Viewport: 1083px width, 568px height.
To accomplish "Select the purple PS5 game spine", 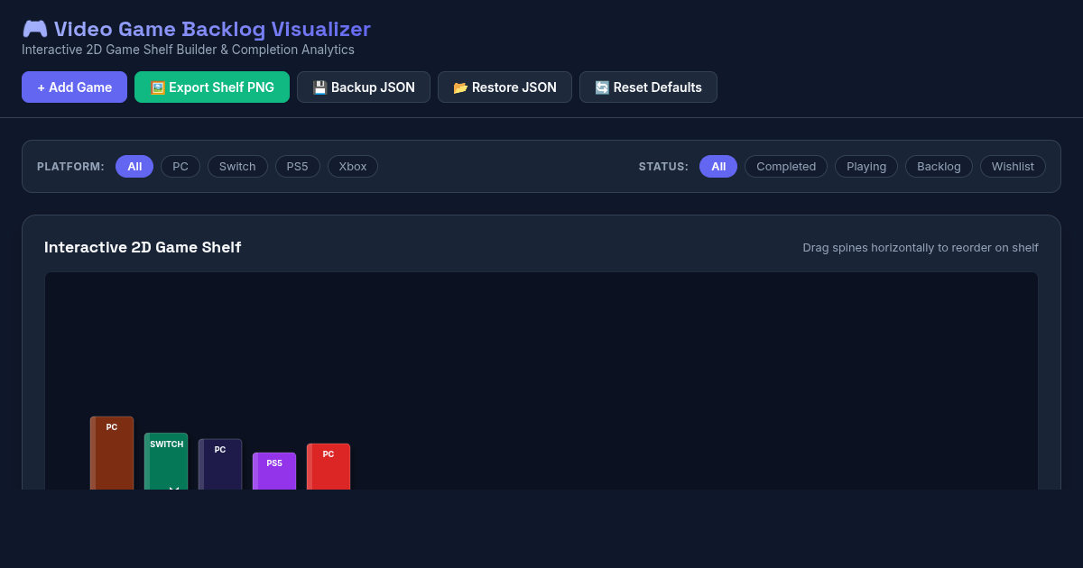I will tap(274, 472).
